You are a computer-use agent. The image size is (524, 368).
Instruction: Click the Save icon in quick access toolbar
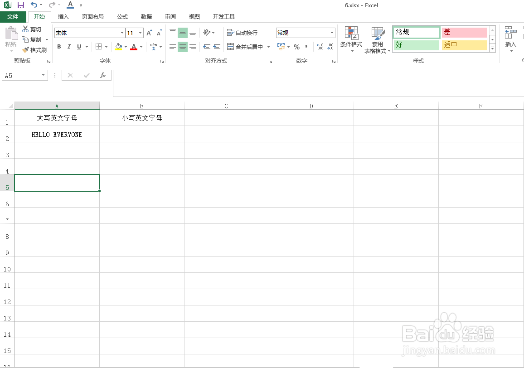[x=21, y=5]
